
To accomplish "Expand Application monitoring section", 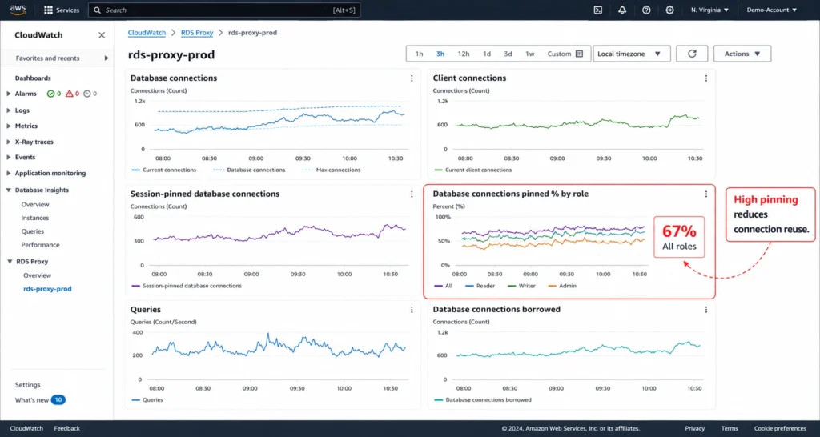I will (9, 173).
